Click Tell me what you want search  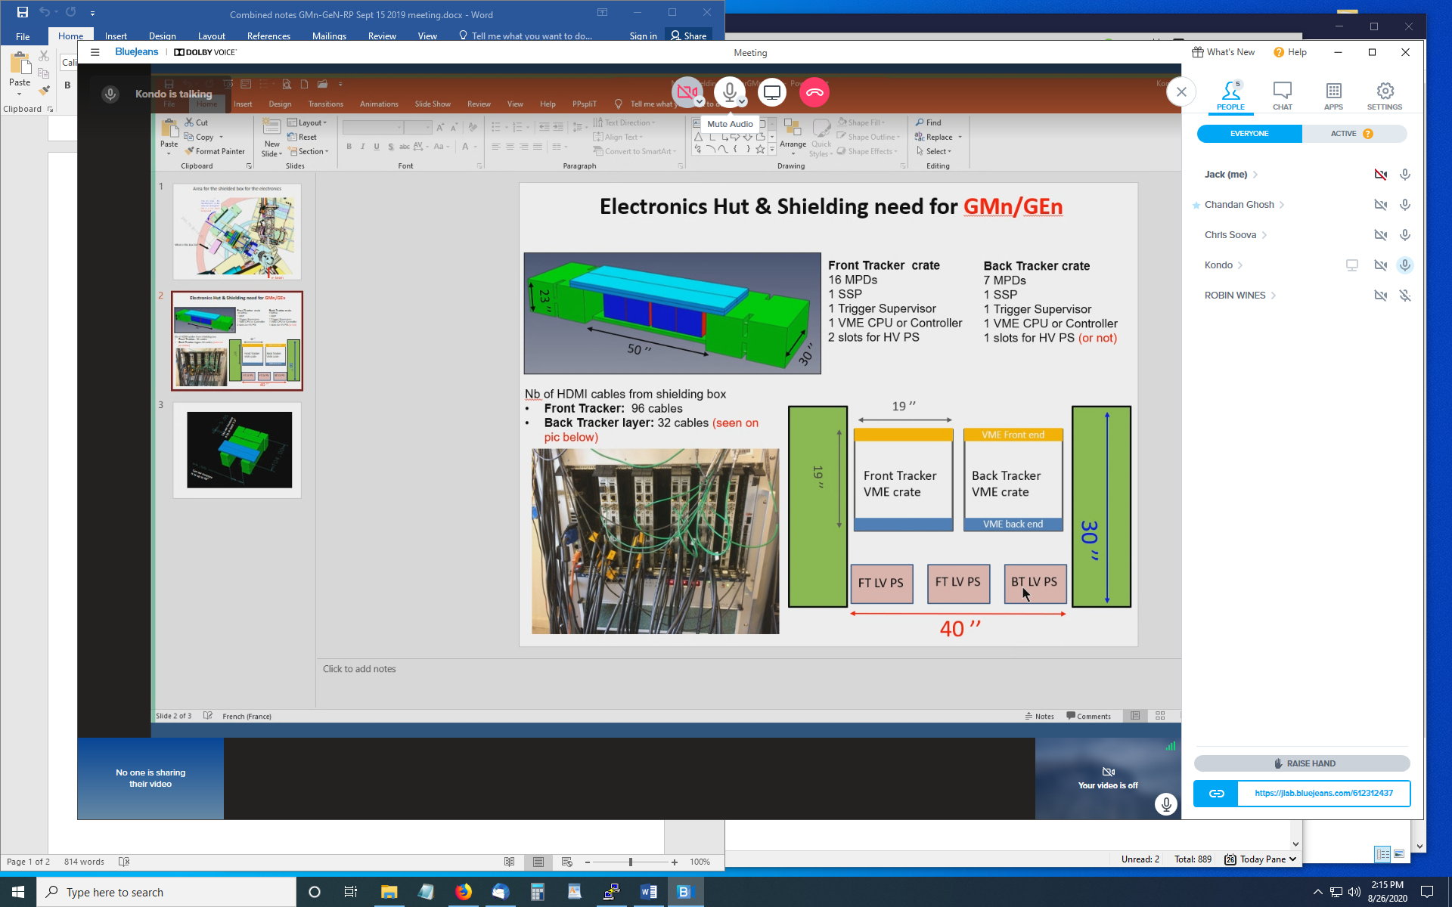coord(525,36)
